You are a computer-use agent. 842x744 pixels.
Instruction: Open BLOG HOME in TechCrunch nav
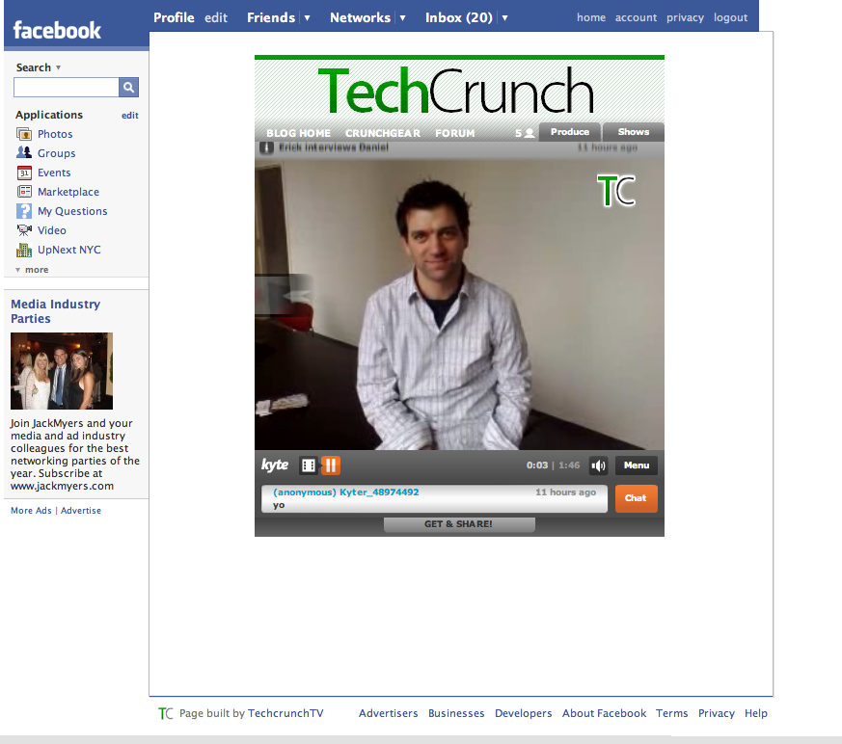click(x=299, y=133)
